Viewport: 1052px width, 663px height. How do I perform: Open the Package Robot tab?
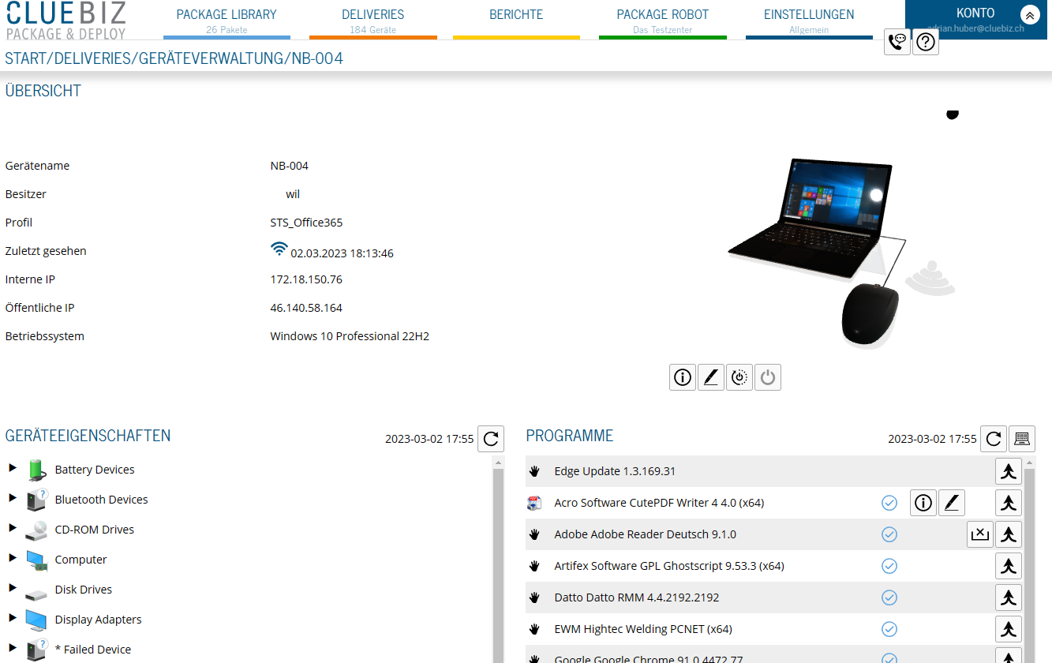click(663, 21)
